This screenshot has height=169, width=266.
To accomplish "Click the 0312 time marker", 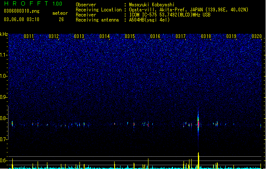I will point(54,36).
